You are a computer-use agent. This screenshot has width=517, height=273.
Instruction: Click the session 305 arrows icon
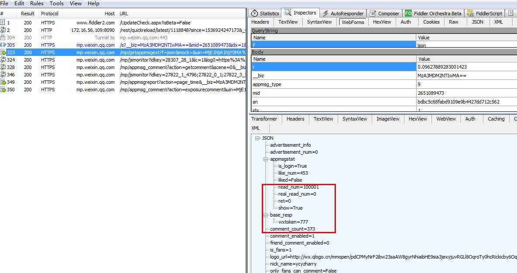pyautogui.click(x=3, y=45)
